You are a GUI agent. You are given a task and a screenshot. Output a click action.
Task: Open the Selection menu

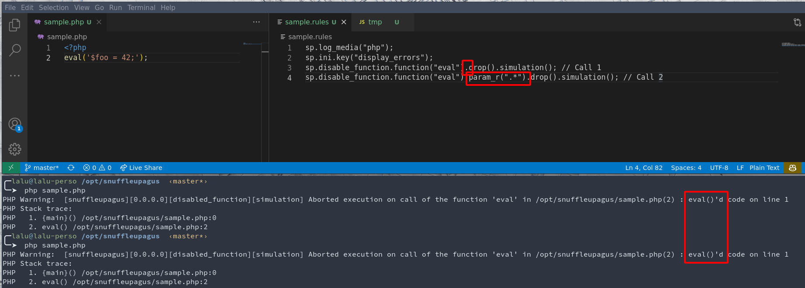[54, 7]
